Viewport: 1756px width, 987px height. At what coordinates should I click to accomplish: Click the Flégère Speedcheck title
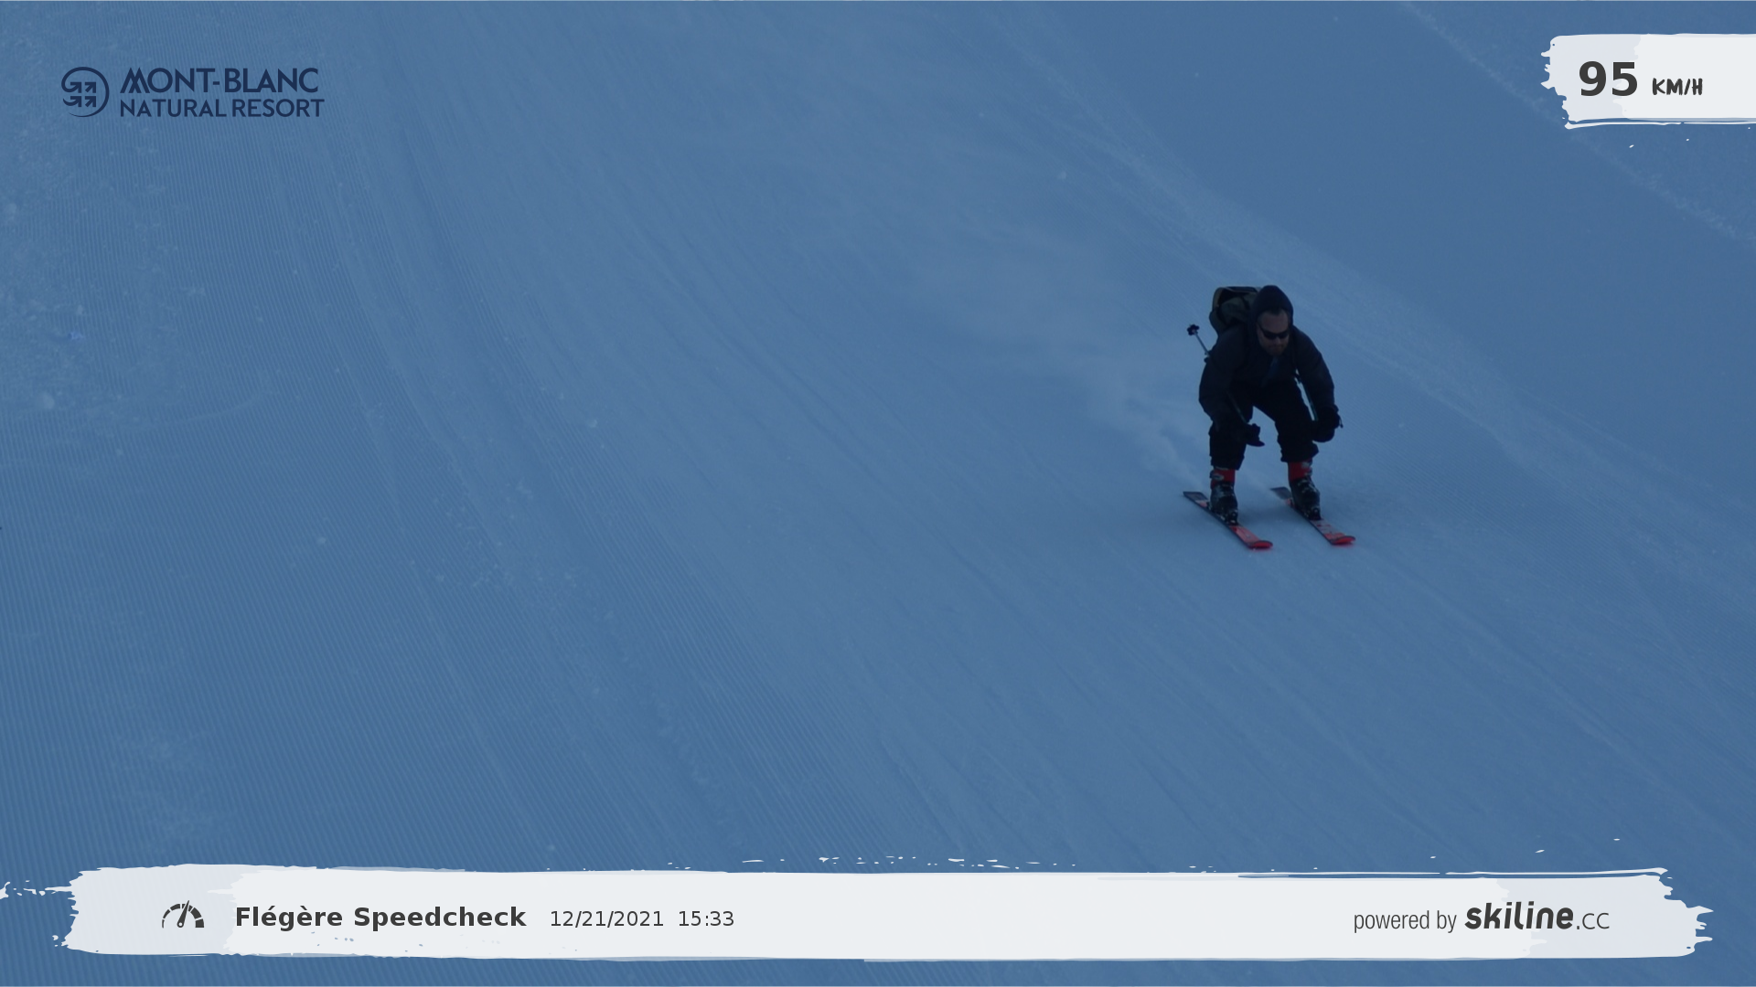click(380, 918)
